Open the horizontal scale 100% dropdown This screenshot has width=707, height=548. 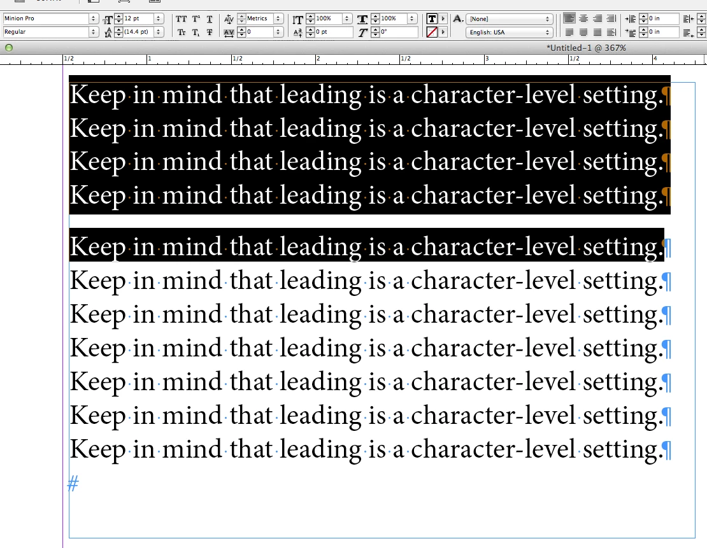[411, 18]
